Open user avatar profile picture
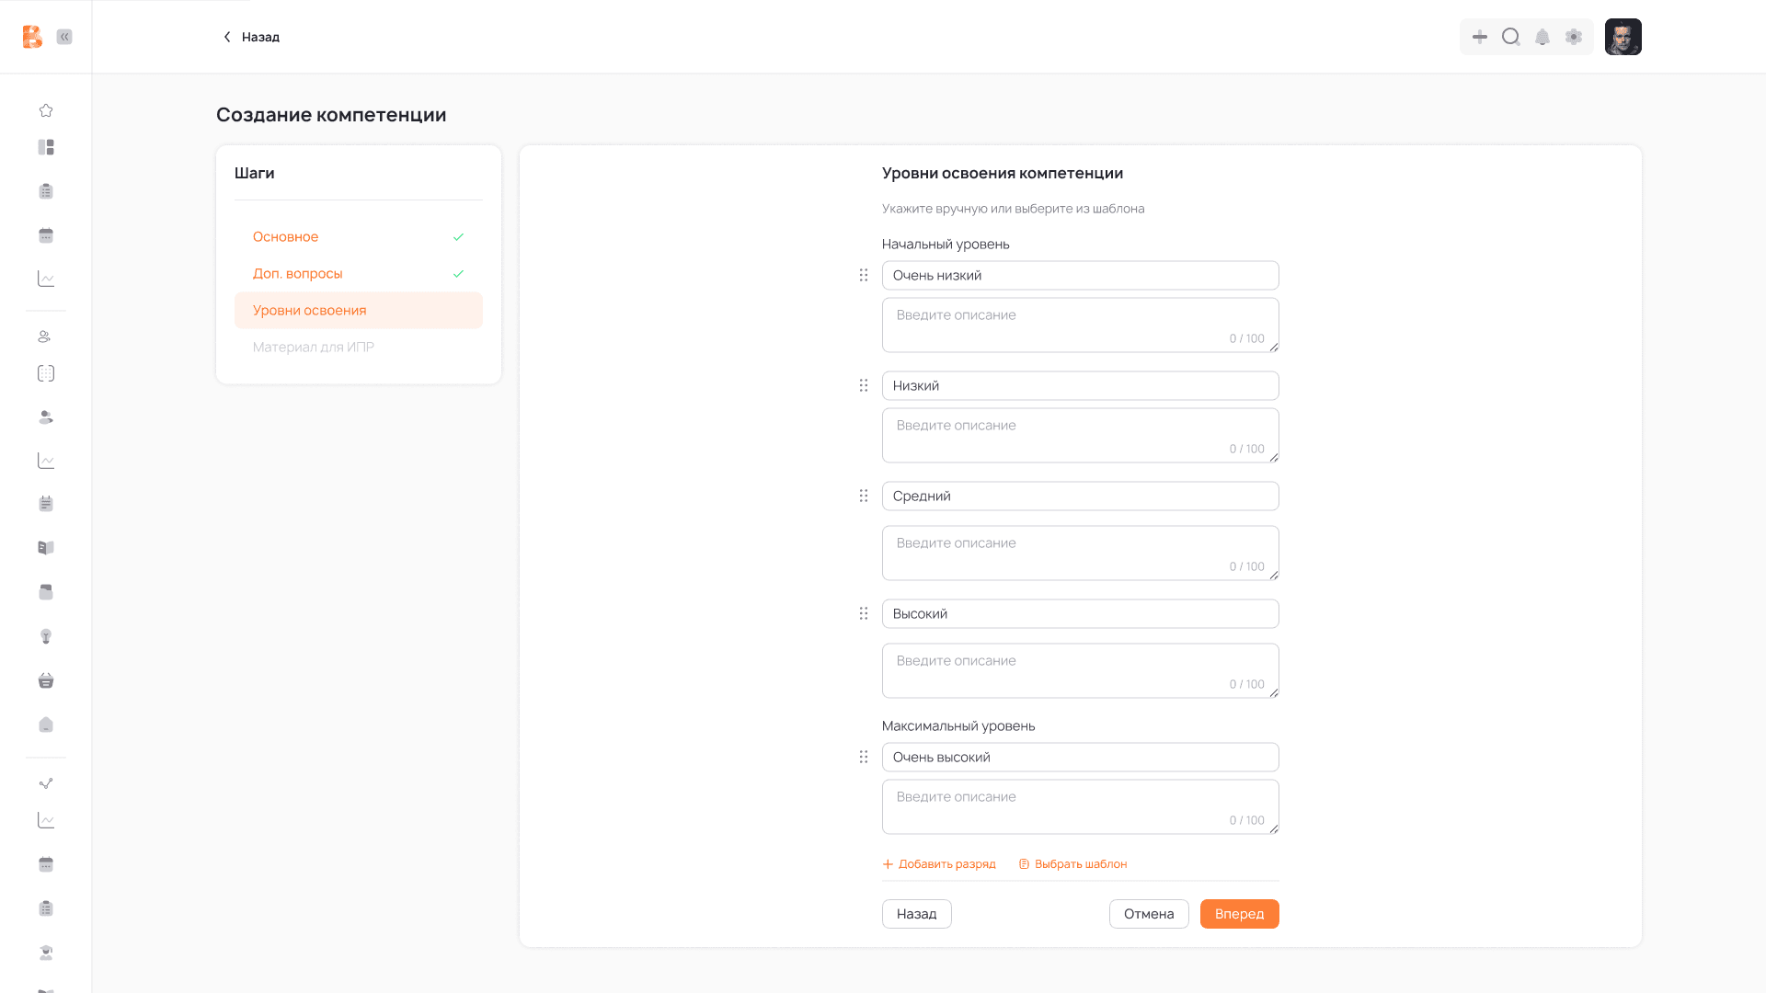This screenshot has width=1766, height=993. point(1623,37)
